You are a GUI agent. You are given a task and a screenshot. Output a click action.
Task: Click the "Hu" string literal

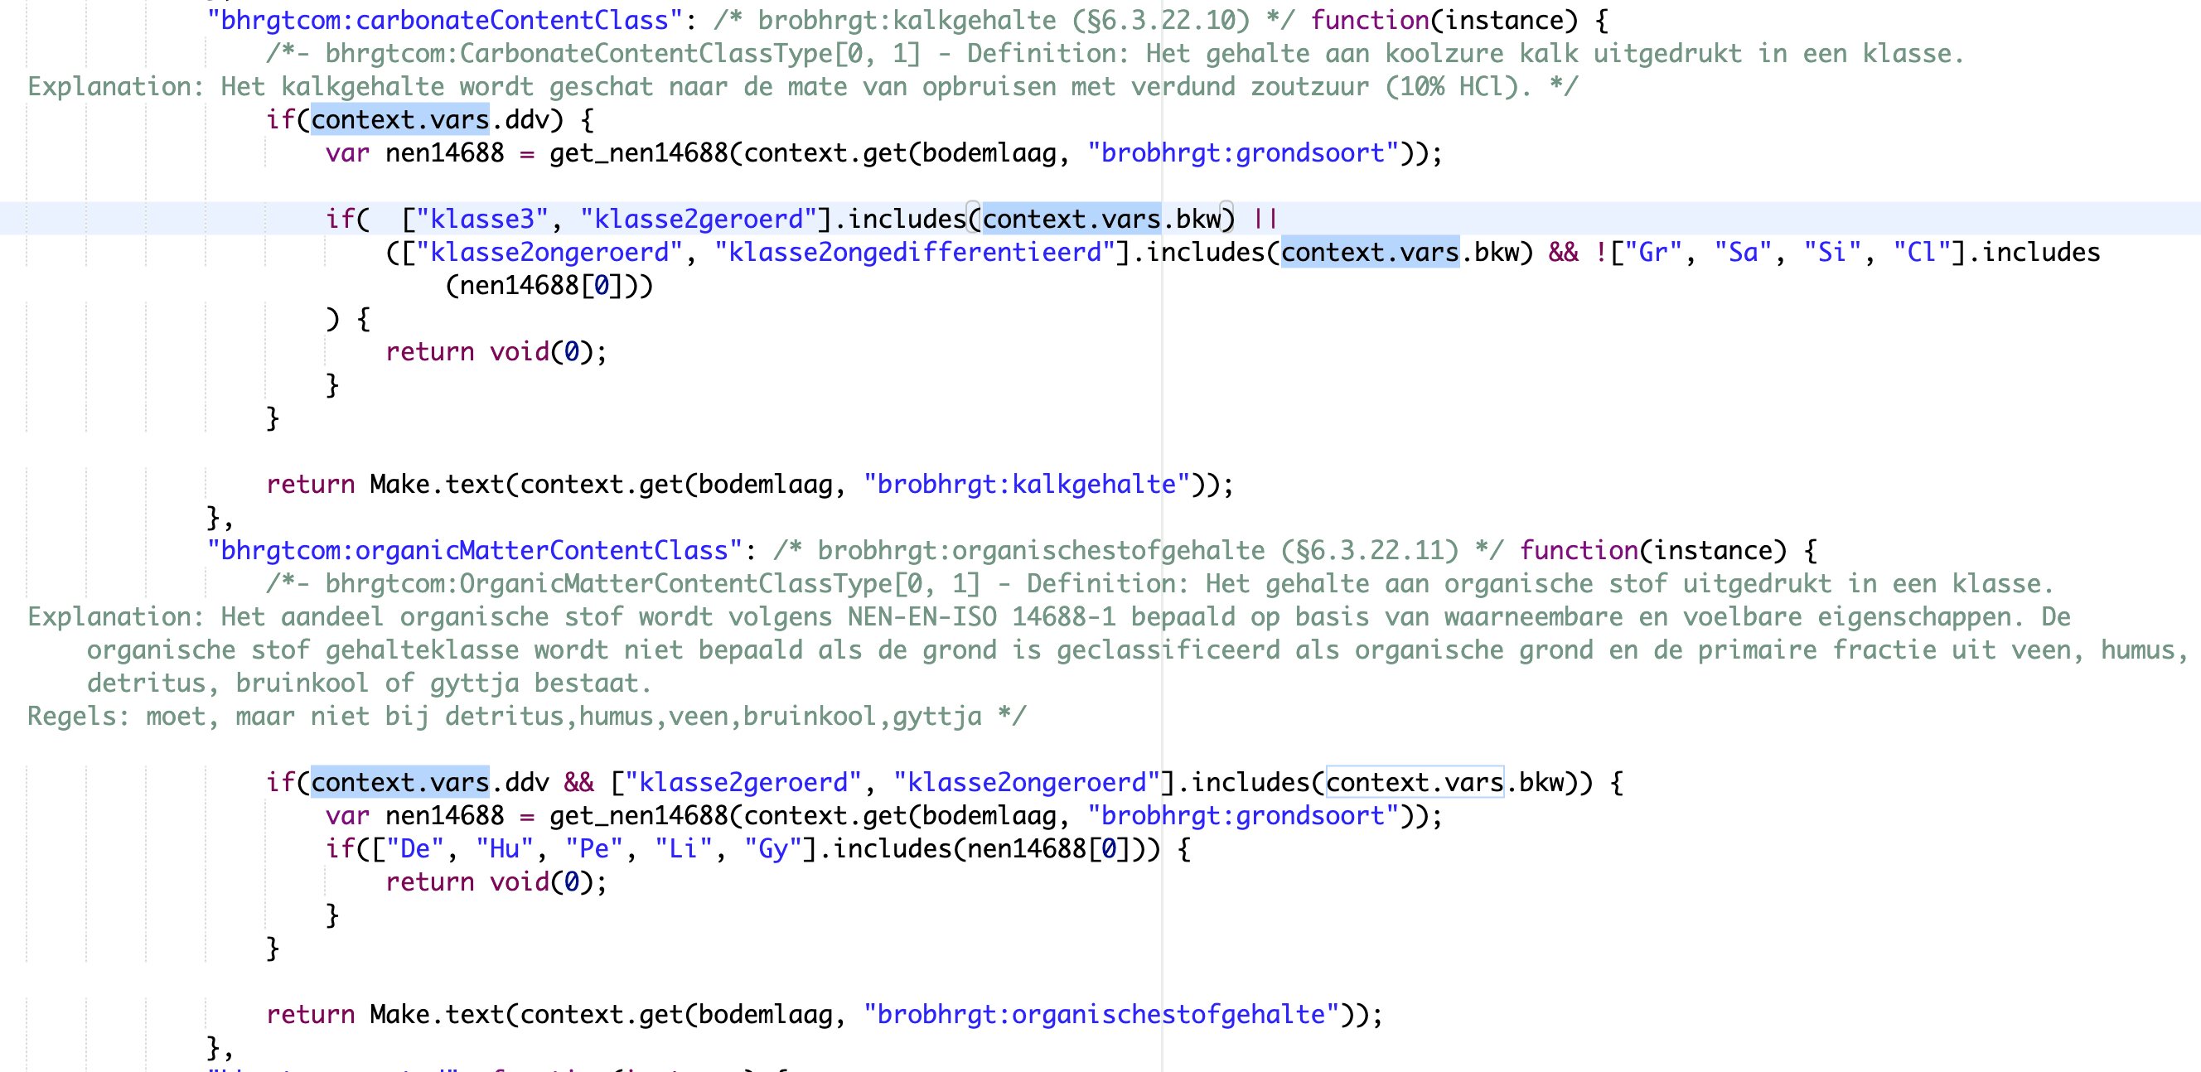click(x=505, y=850)
